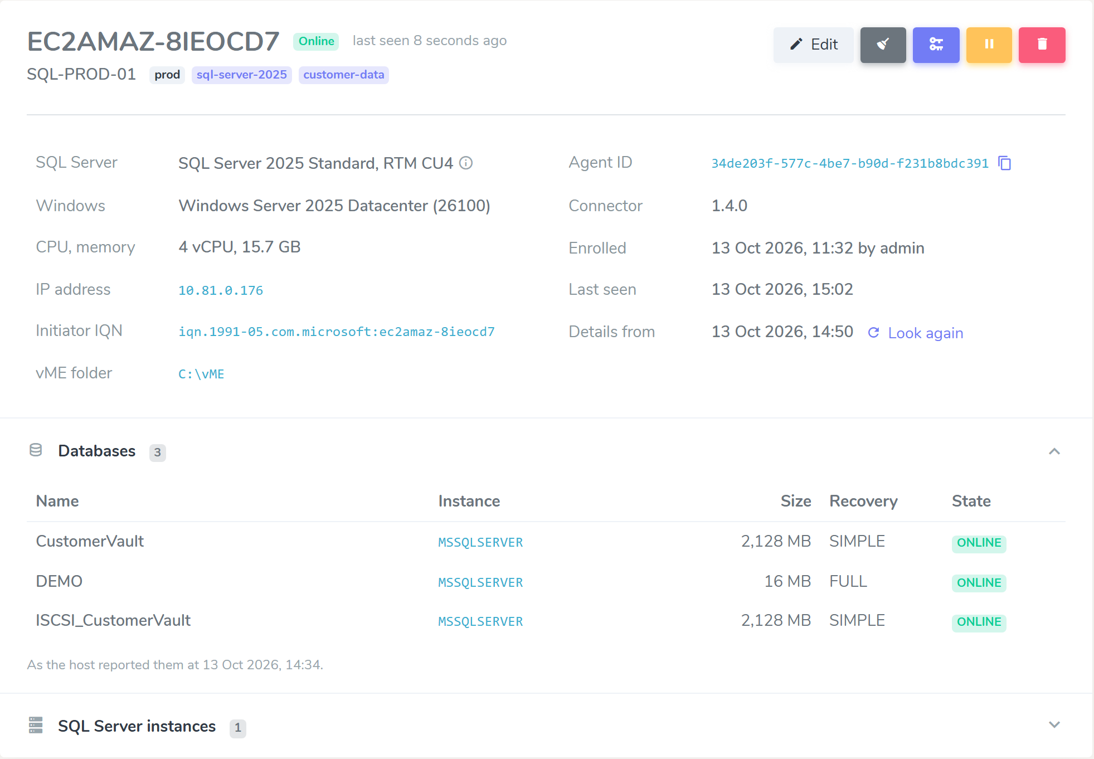
Task: Copy the Agent ID to clipboard
Action: pos(1005,163)
